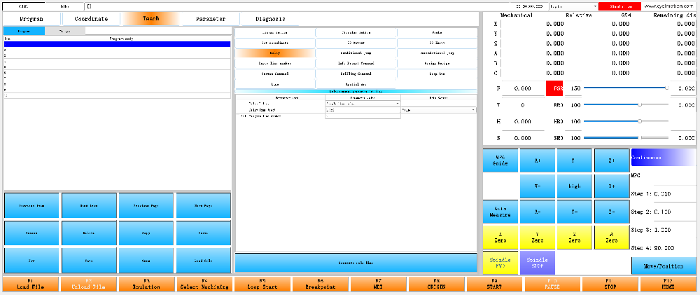Image resolution: width=700 pixels, height=295 pixels.
Task: Adjust the RRO override slider
Action: click(x=626, y=104)
